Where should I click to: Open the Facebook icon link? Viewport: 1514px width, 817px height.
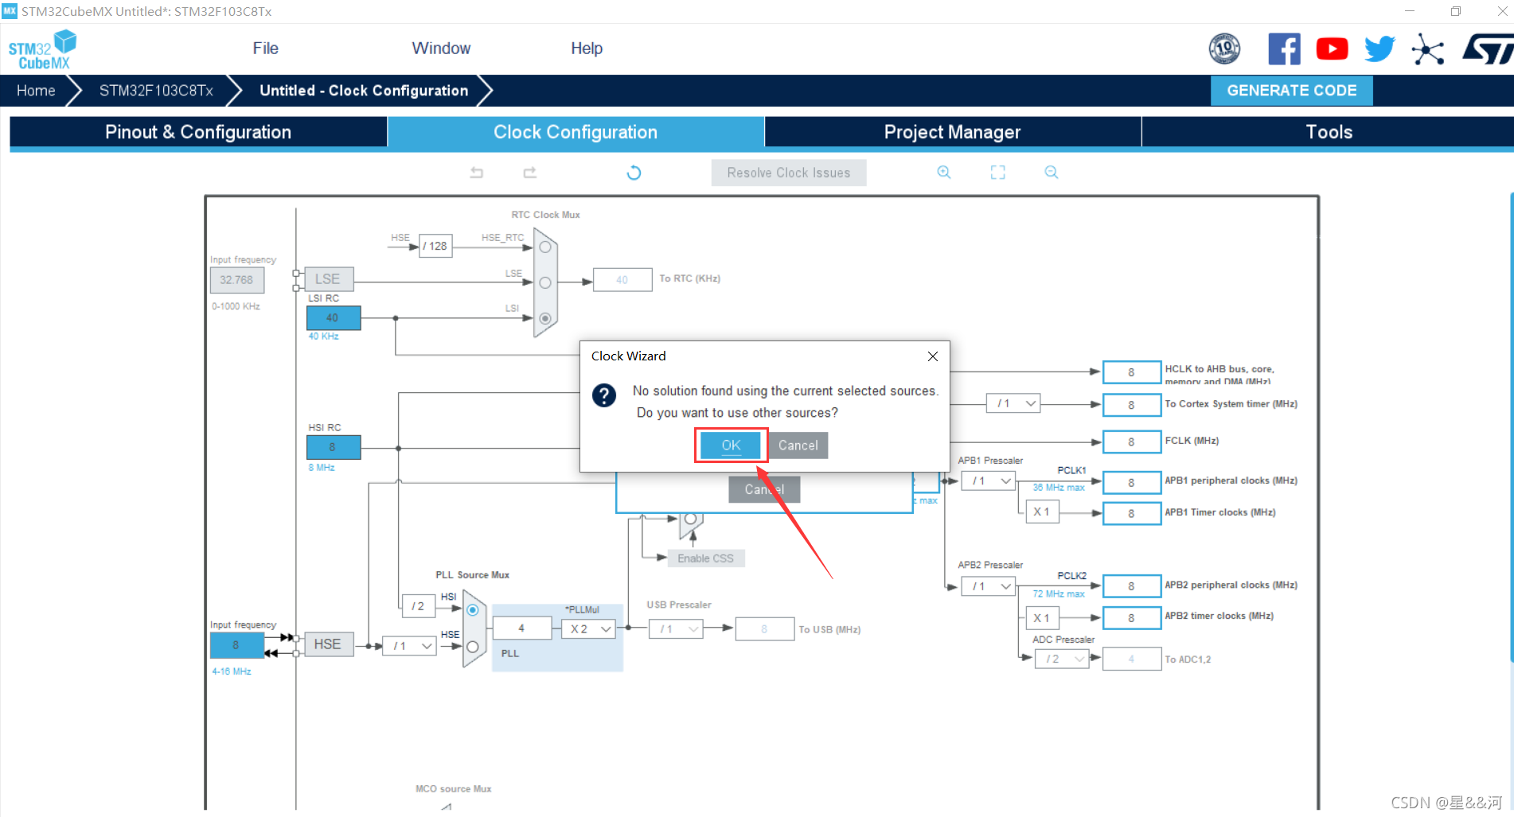click(1284, 49)
